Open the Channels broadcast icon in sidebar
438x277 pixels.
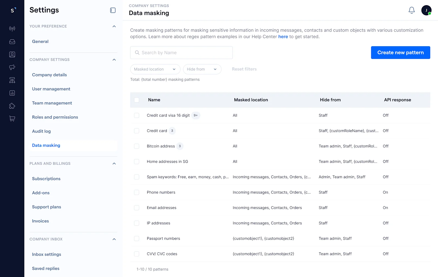point(12,28)
